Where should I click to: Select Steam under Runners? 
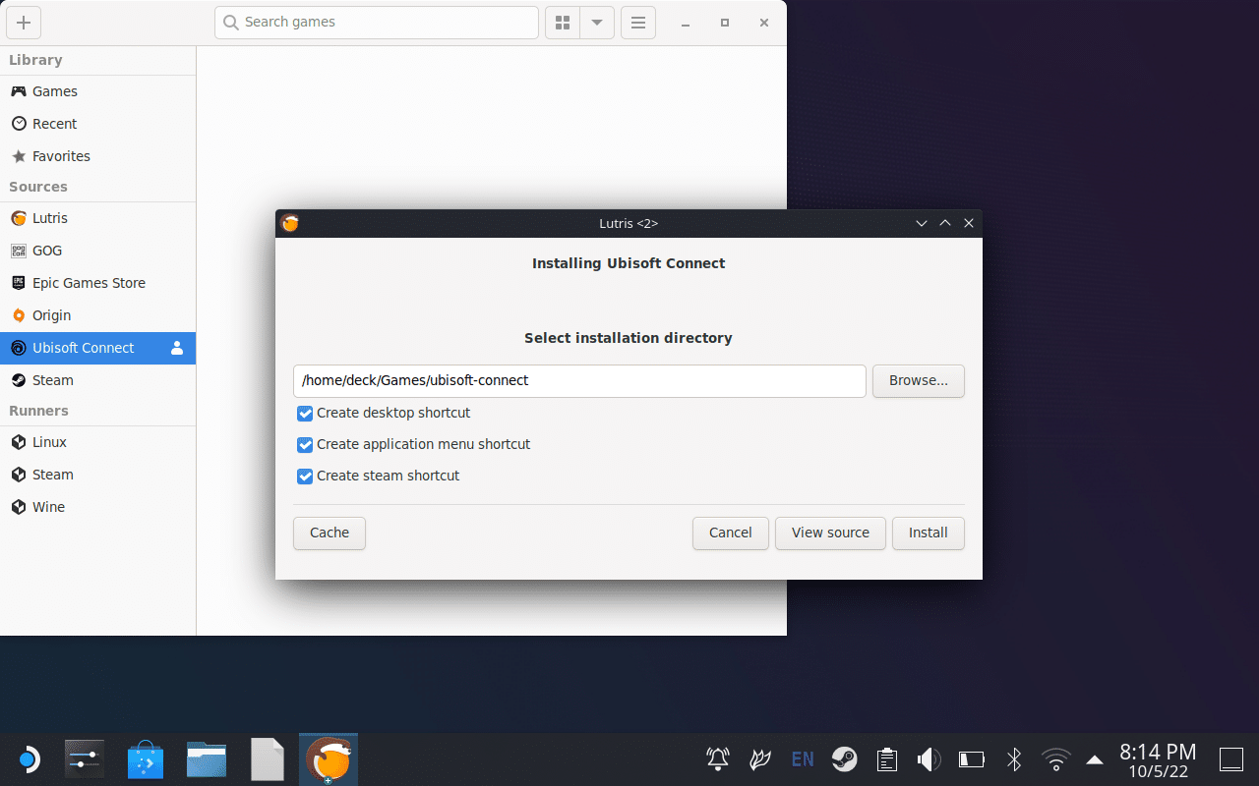97,475
